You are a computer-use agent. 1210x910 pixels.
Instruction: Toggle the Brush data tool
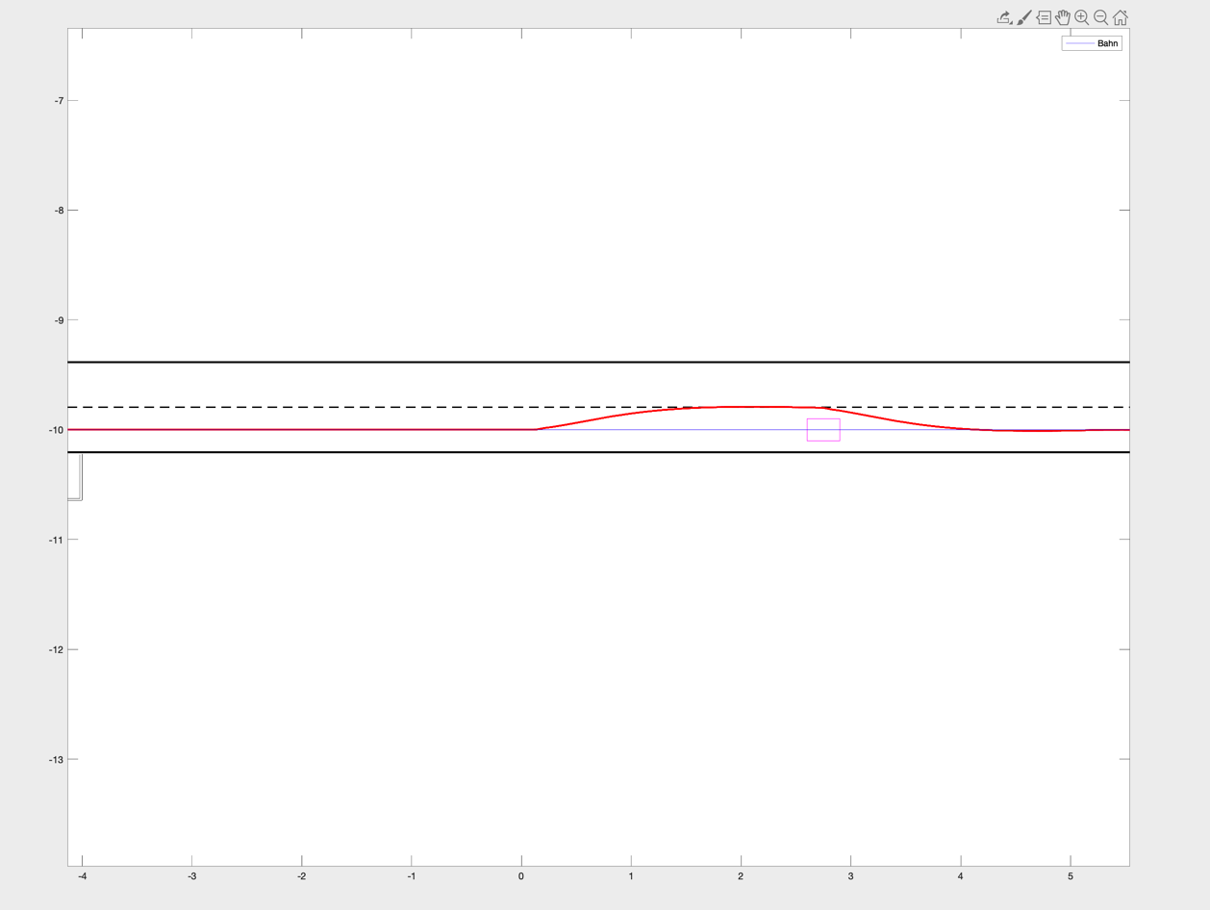pyautogui.click(x=1024, y=17)
